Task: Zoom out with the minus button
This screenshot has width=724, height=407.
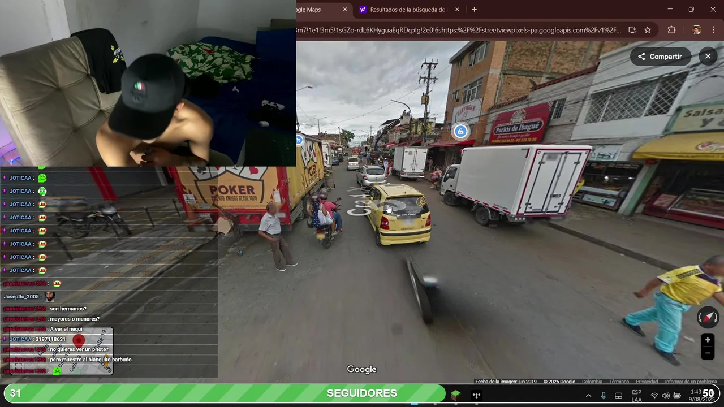Action: pyautogui.click(x=708, y=353)
